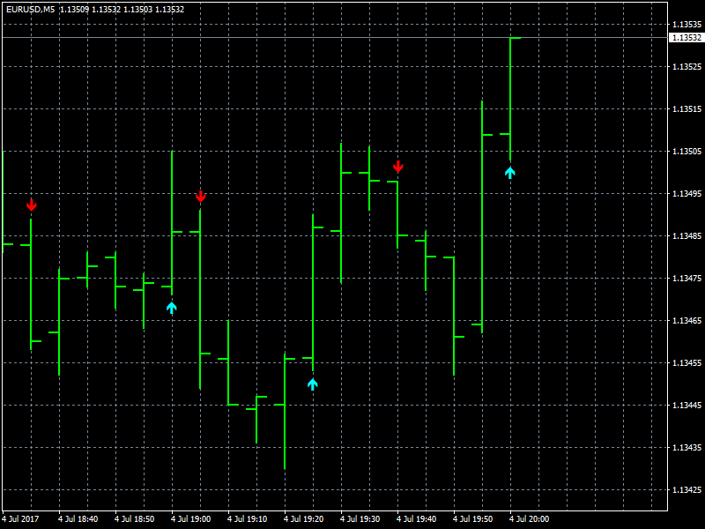Click the current price label 1.13532
705x529 pixels.
(686, 37)
